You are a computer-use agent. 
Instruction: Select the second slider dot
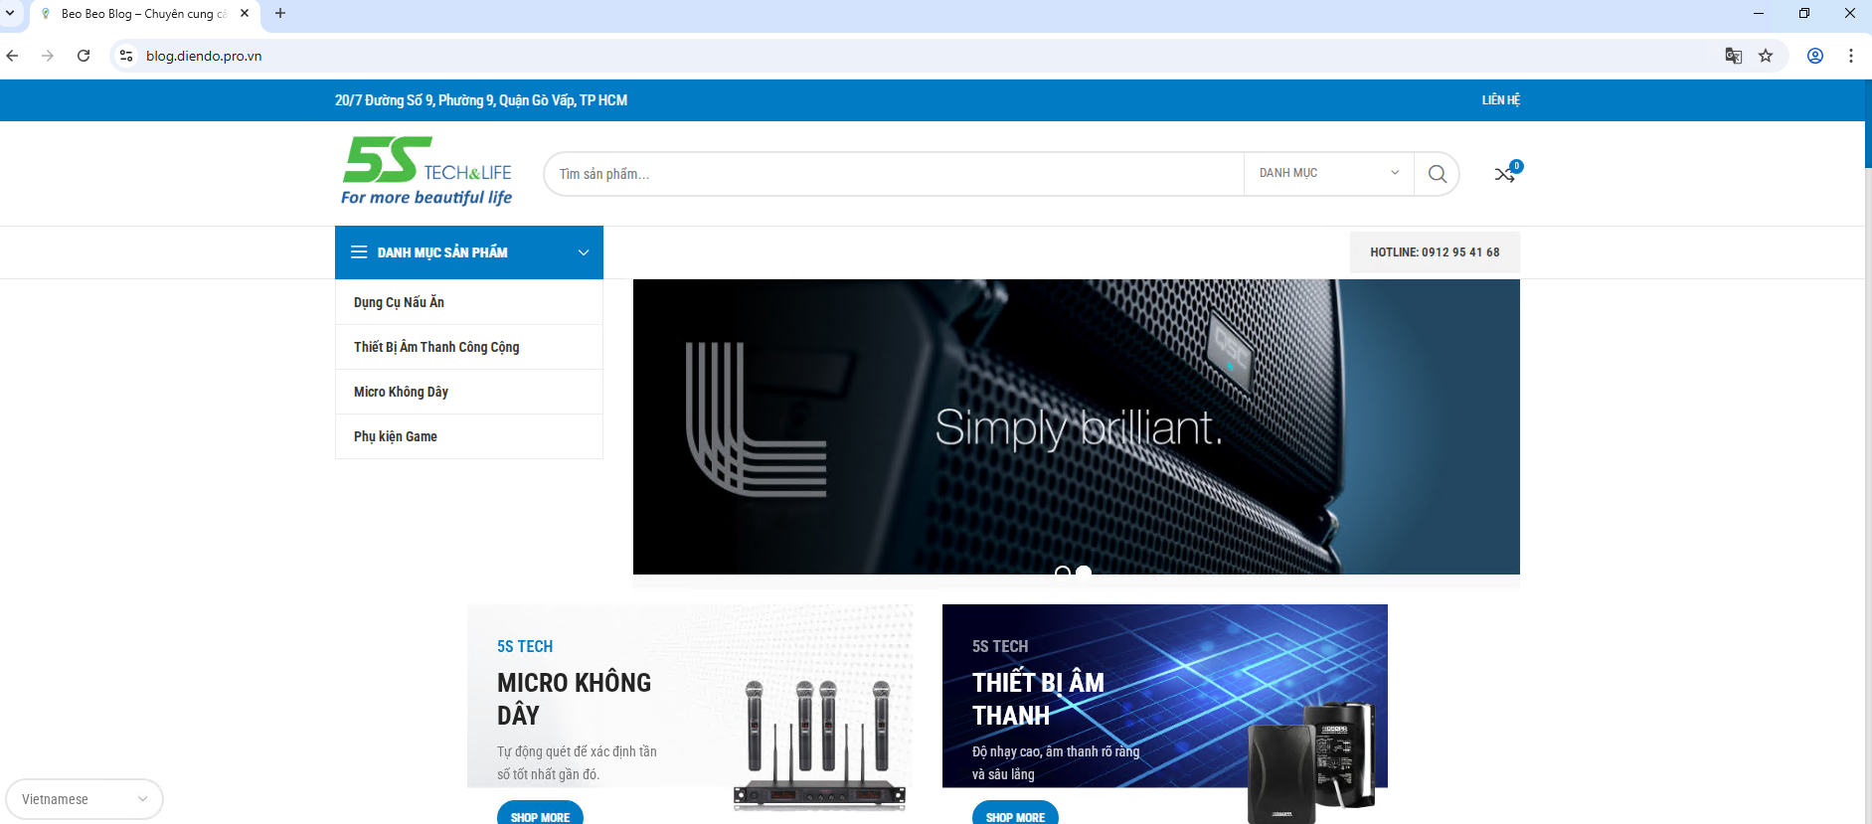point(1084,571)
